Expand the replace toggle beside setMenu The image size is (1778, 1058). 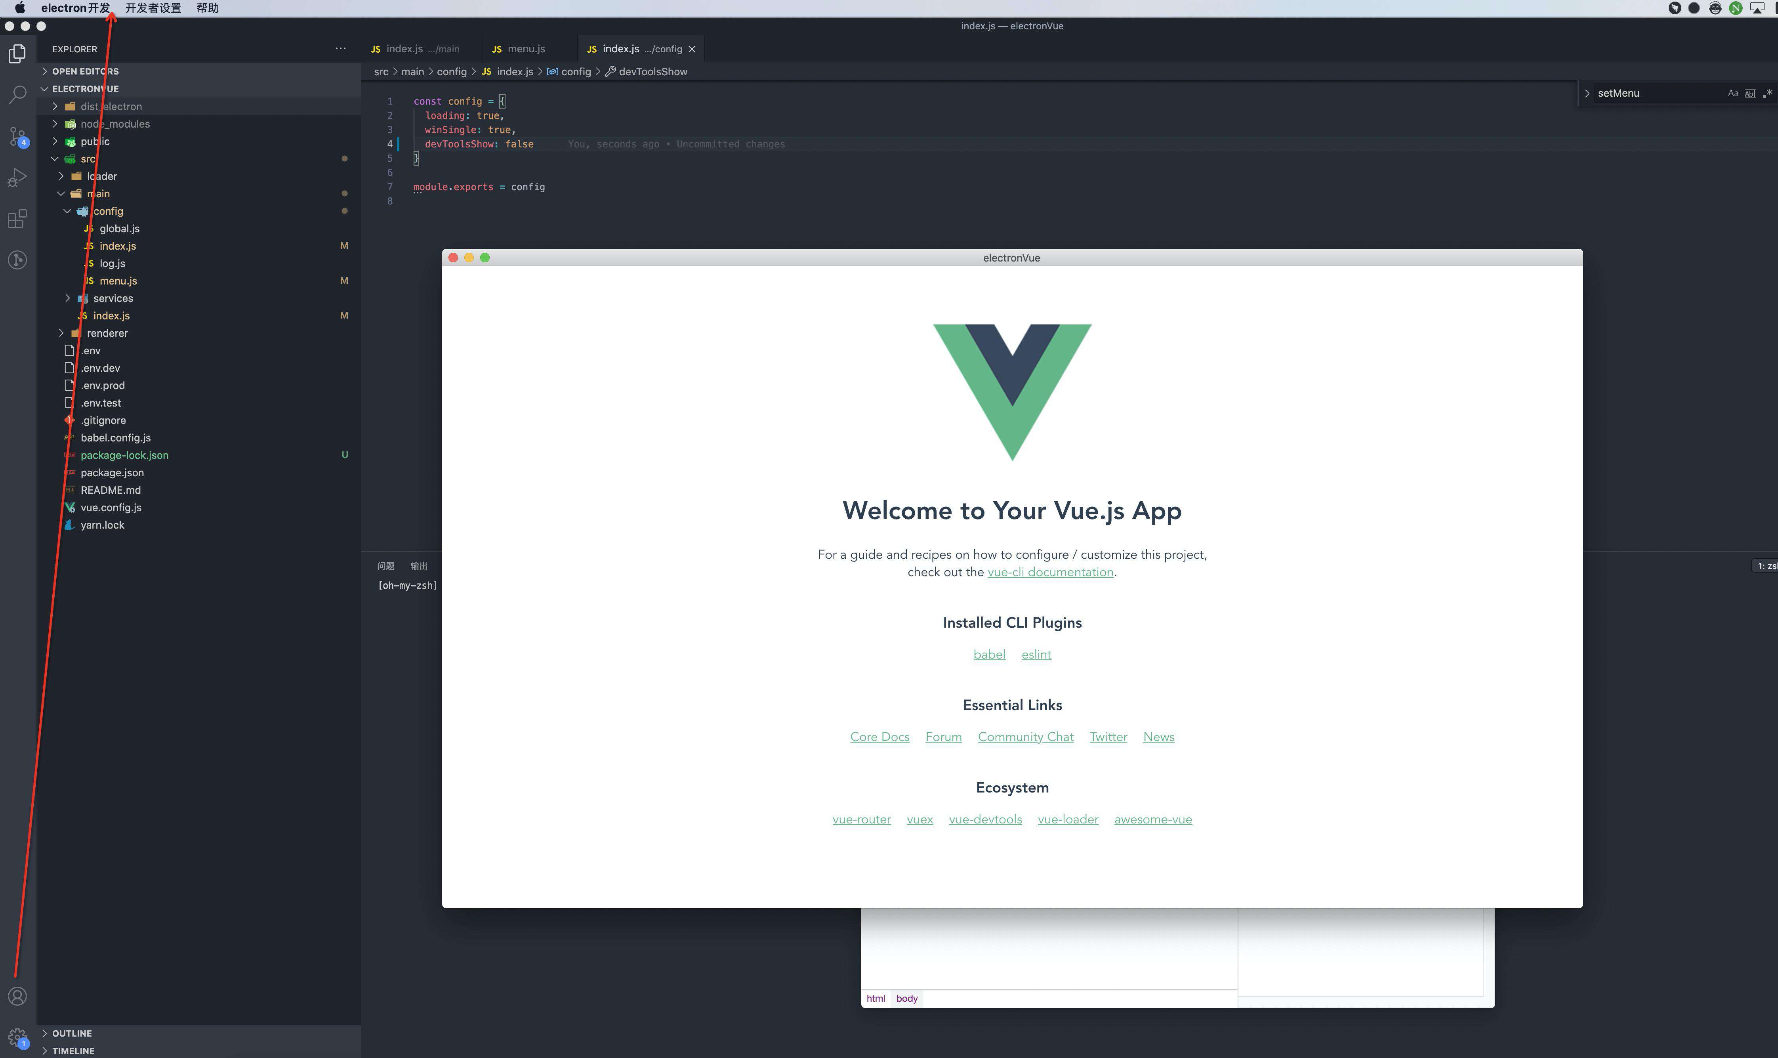[1586, 94]
